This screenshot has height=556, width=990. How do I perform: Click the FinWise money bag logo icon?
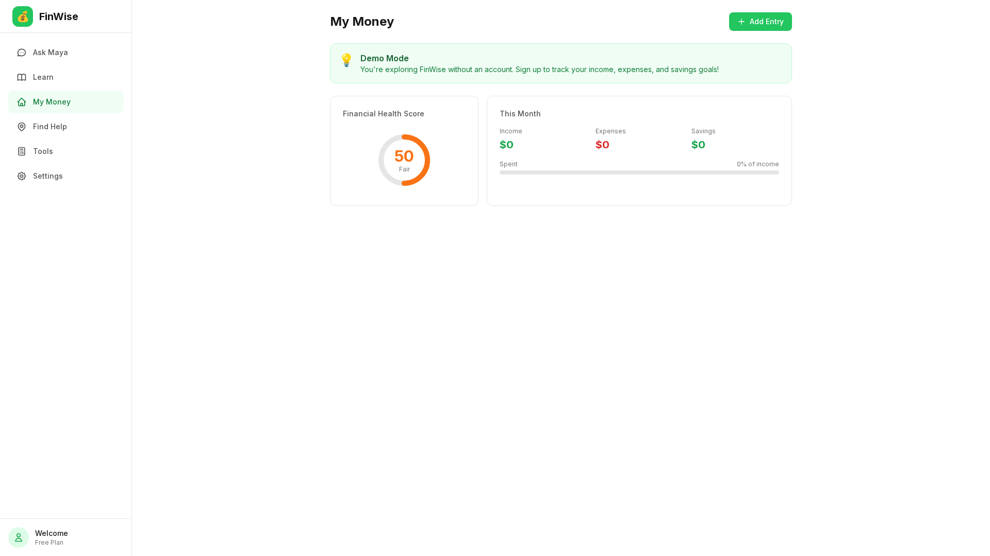click(23, 16)
